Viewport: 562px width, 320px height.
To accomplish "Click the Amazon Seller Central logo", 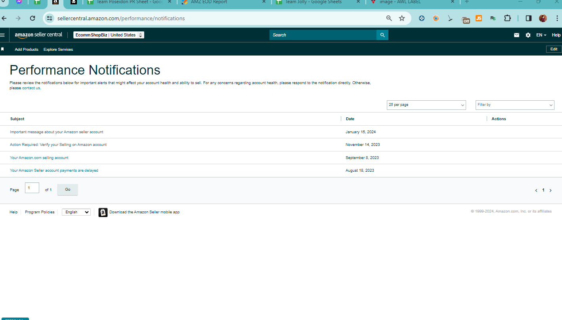I will (38, 35).
